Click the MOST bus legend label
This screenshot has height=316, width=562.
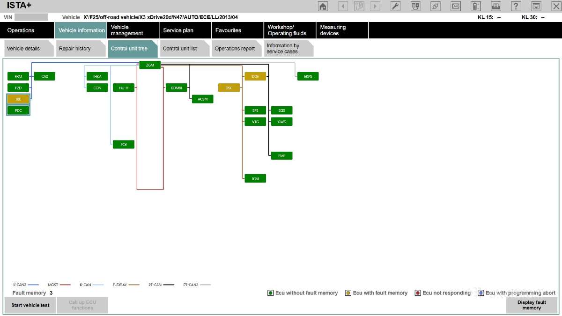click(x=53, y=285)
